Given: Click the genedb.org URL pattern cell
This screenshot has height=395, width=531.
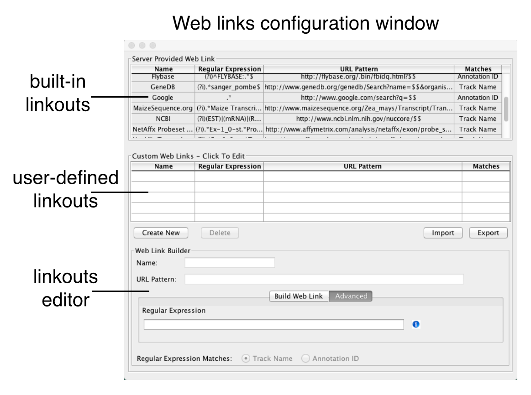Looking at the screenshot, I should pyautogui.click(x=358, y=87).
